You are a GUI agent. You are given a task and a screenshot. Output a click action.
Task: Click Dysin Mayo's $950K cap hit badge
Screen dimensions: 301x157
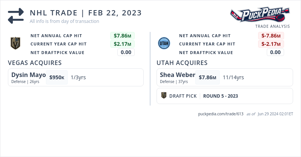pyautogui.click(x=57, y=77)
